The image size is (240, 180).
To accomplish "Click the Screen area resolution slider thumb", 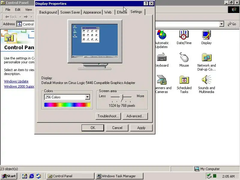I will click(x=121, y=97).
